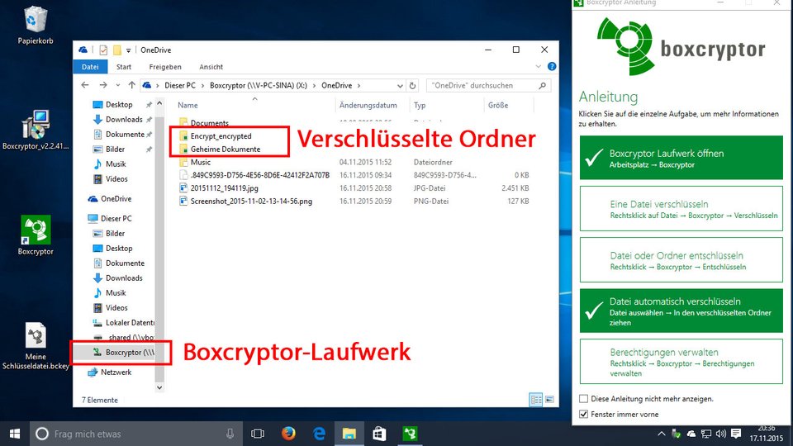Click the Forward arrow in Explorer
Image resolution: width=793 pixels, height=446 pixels.
coord(103,85)
